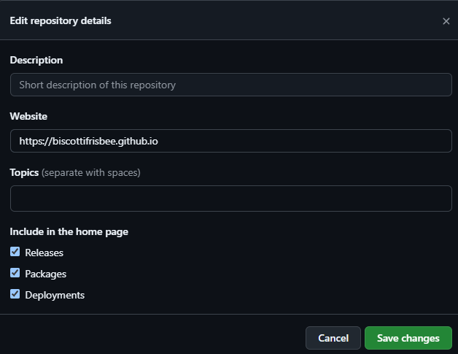The width and height of the screenshot is (458, 354).
Task: Click the 'Packages' label text
Action: (x=45, y=274)
